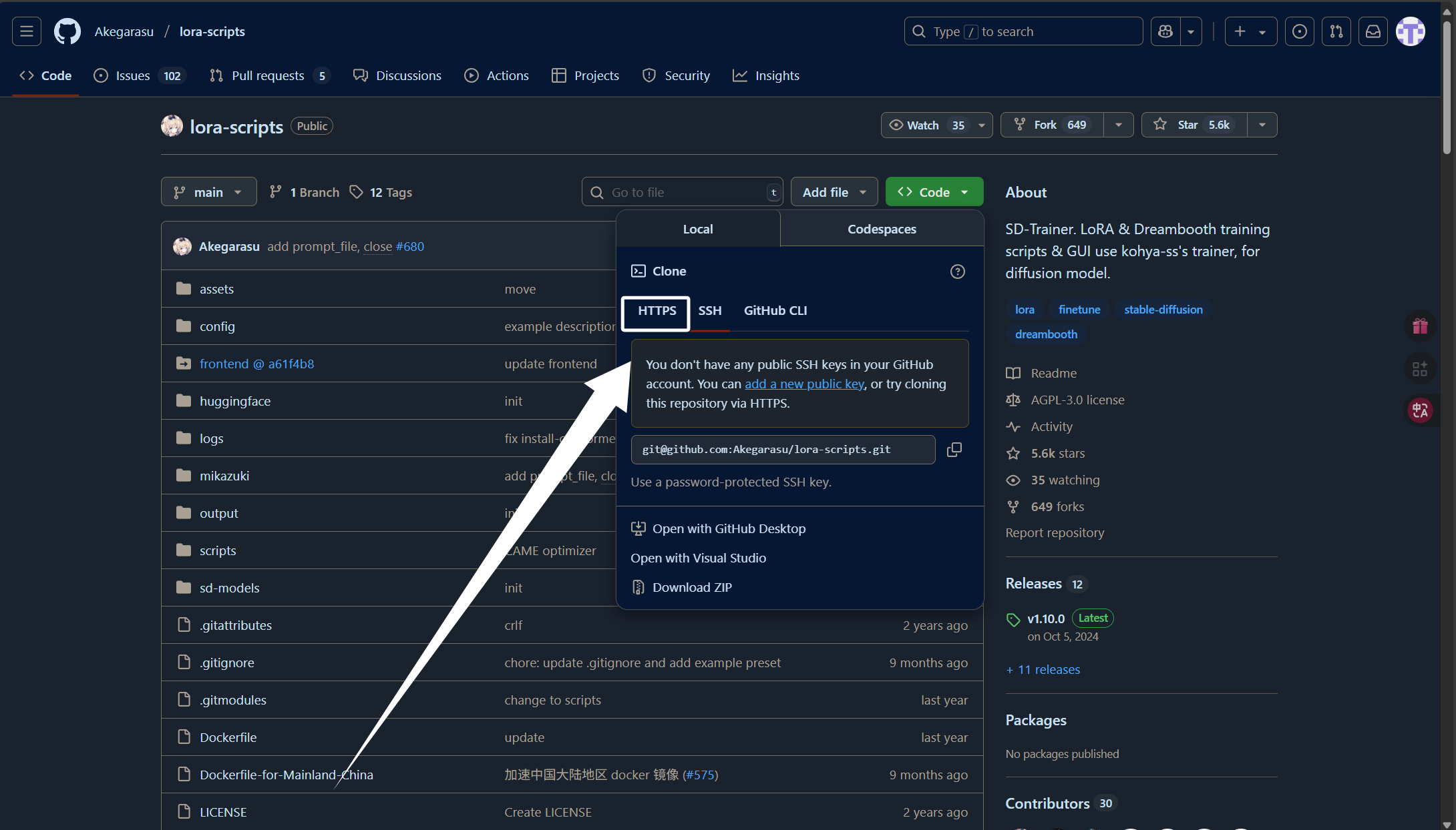View the 1 Branch link
Image resolution: width=1456 pixels, height=830 pixels.
[305, 192]
